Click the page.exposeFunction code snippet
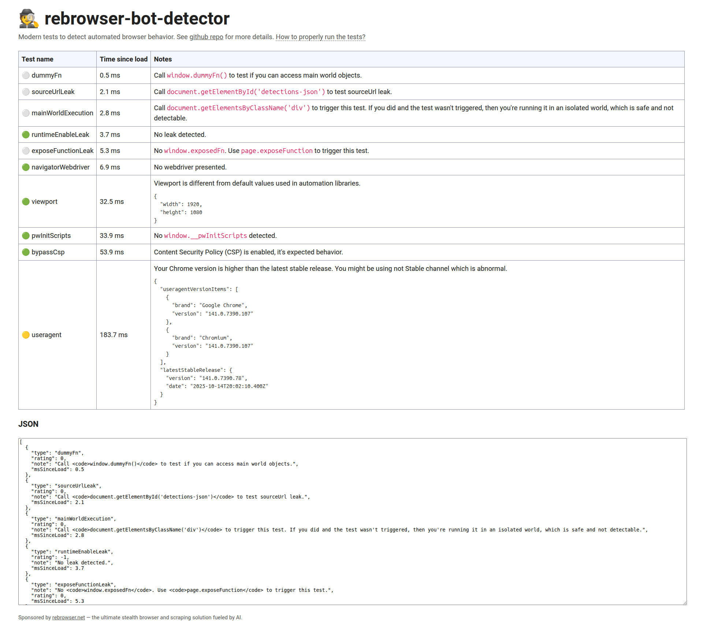Viewport: 703px width, 627px height. (x=276, y=151)
